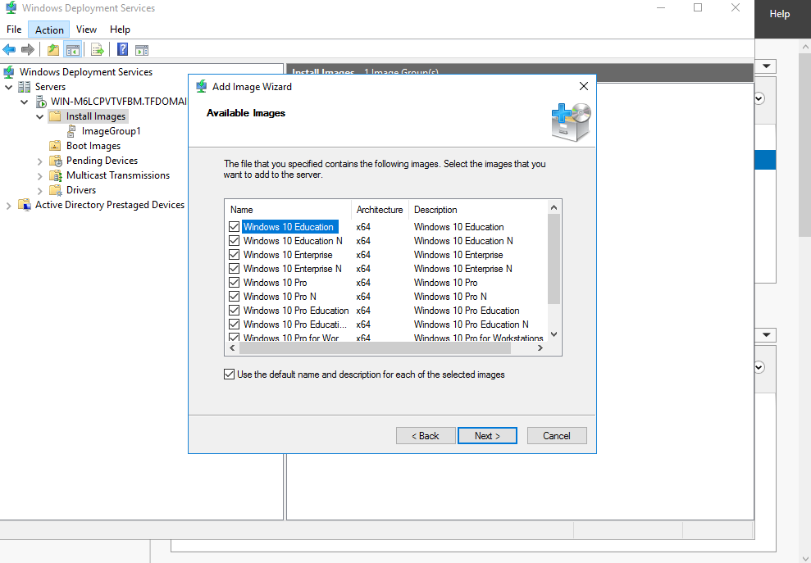This screenshot has height=563, width=811.
Task: Collapse the Install Images node
Action: tap(40, 117)
